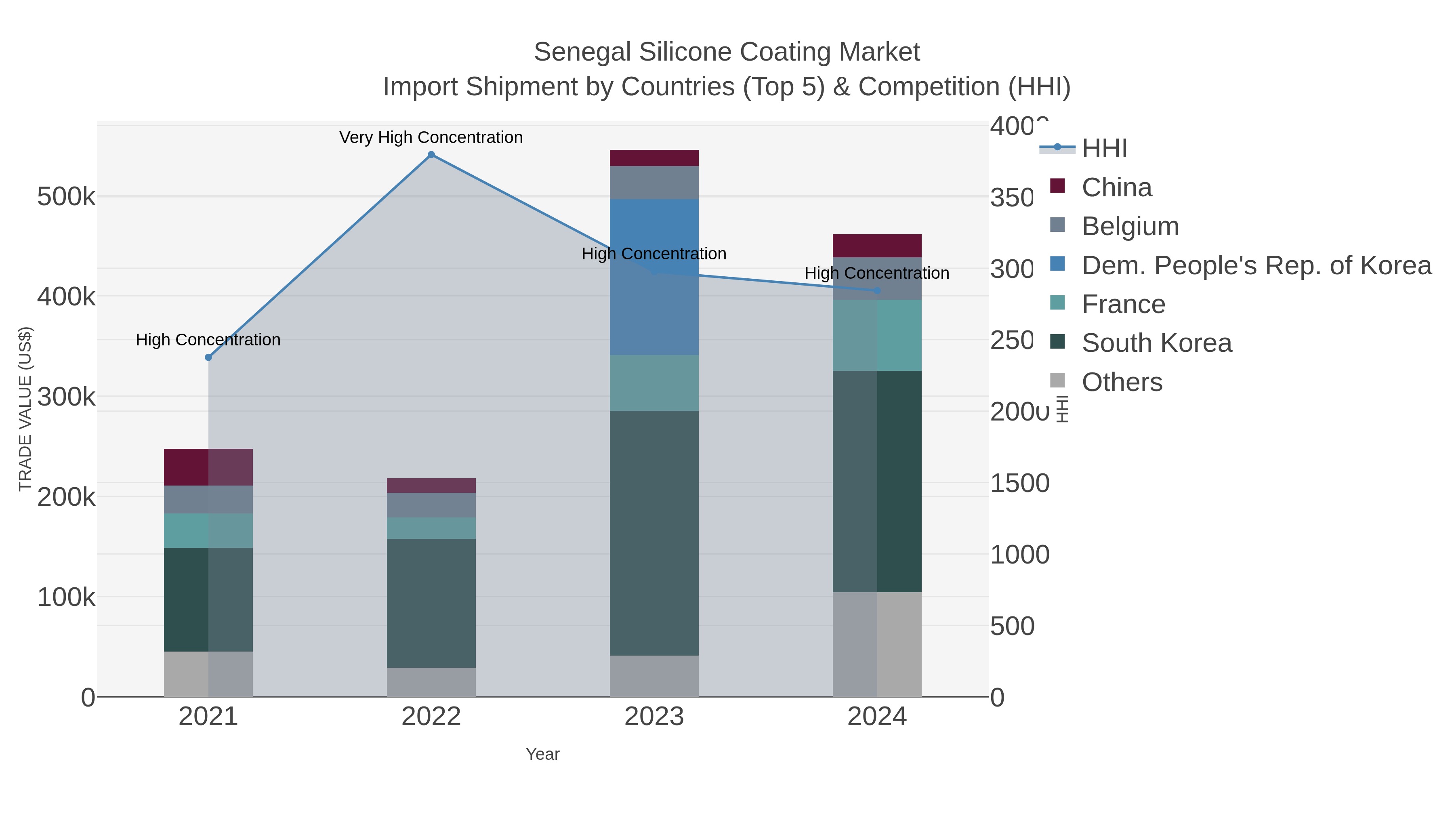This screenshot has width=1454, height=818.
Task: Select the 2024 China bar segment
Action: click(877, 246)
